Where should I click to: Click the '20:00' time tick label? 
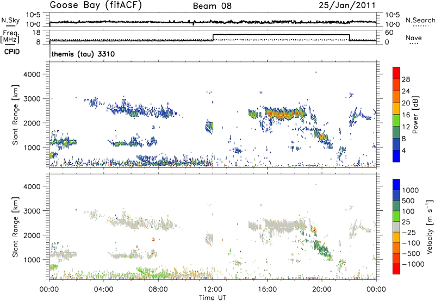[x=322, y=290]
